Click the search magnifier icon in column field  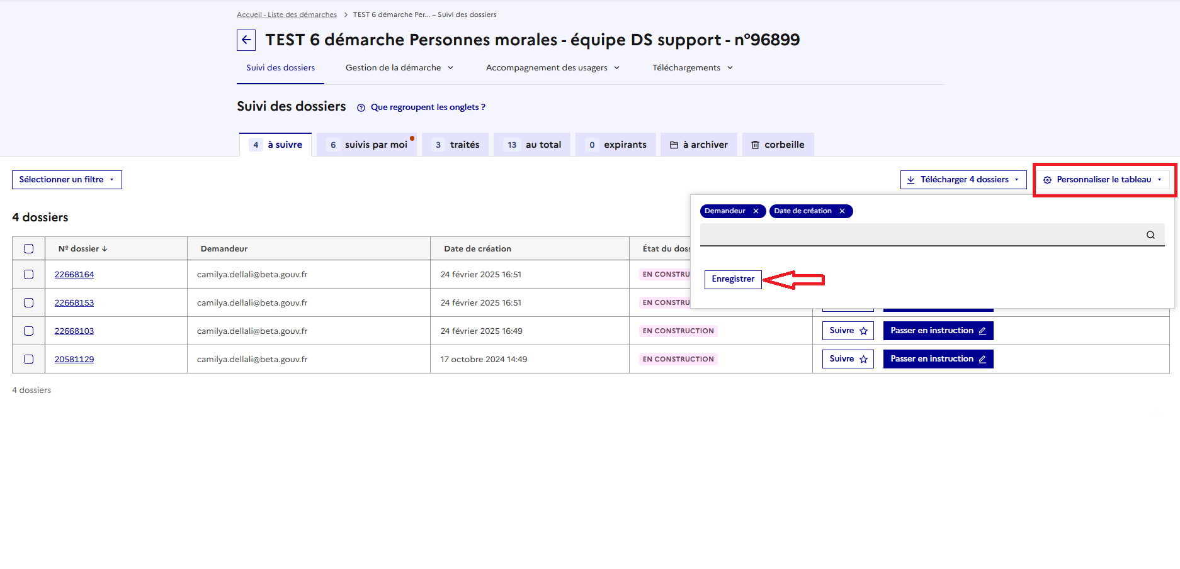(x=1150, y=235)
